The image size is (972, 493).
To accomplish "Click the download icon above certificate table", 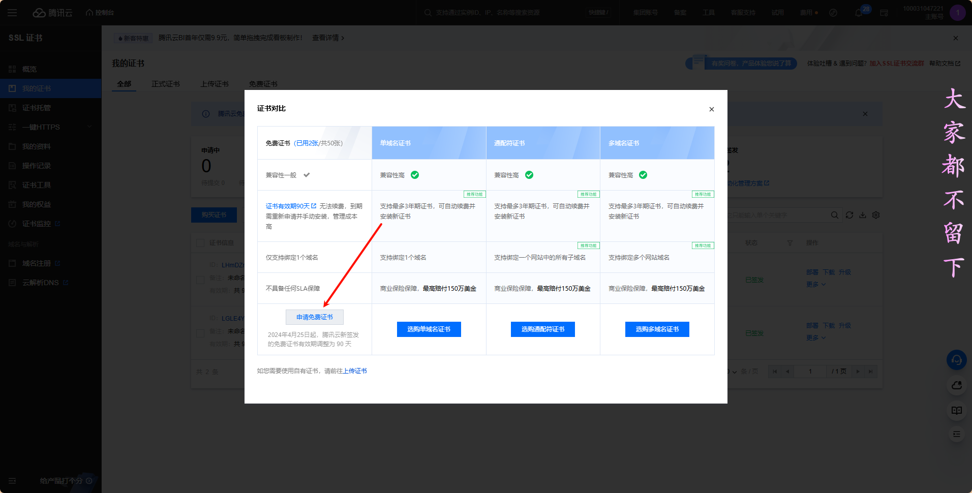I will (863, 215).
